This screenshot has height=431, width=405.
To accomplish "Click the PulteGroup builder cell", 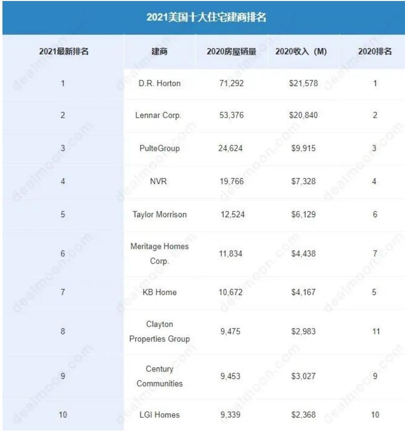I will click(159, 148).
